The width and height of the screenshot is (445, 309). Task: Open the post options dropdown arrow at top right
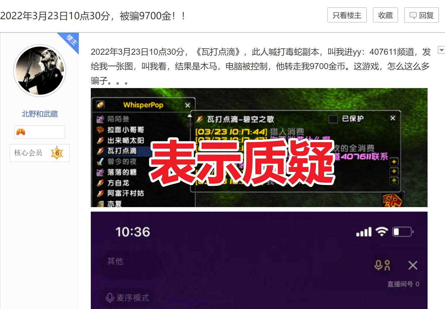[x=441, y=50]
